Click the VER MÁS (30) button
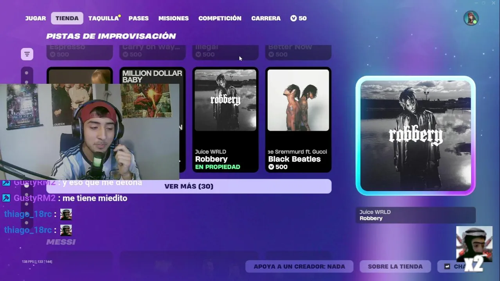500x281 pixels. pos(189,186)
